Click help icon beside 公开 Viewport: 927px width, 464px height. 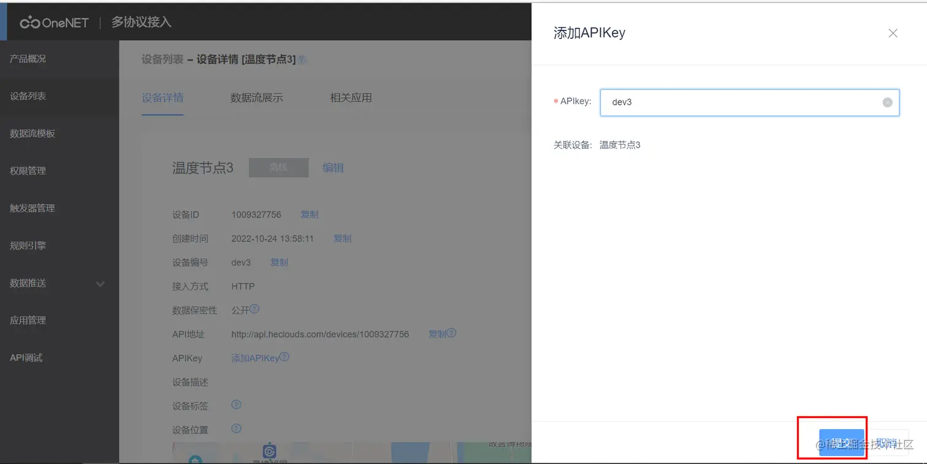pos(254,310)
